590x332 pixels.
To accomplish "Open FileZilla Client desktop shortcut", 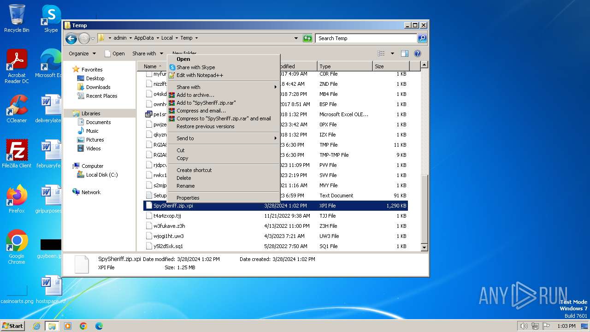I will tap(17, 154).
